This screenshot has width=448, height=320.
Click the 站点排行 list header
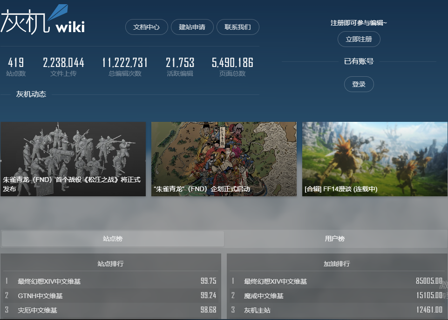pos(110,264)
